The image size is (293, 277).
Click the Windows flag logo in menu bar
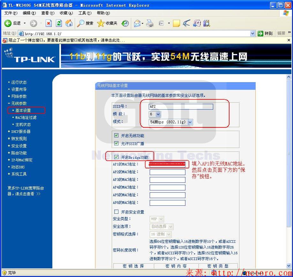286,13
